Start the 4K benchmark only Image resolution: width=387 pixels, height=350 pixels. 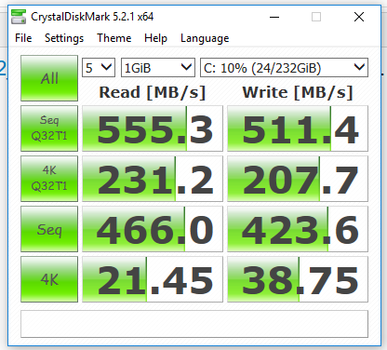[x=49, y=279]
